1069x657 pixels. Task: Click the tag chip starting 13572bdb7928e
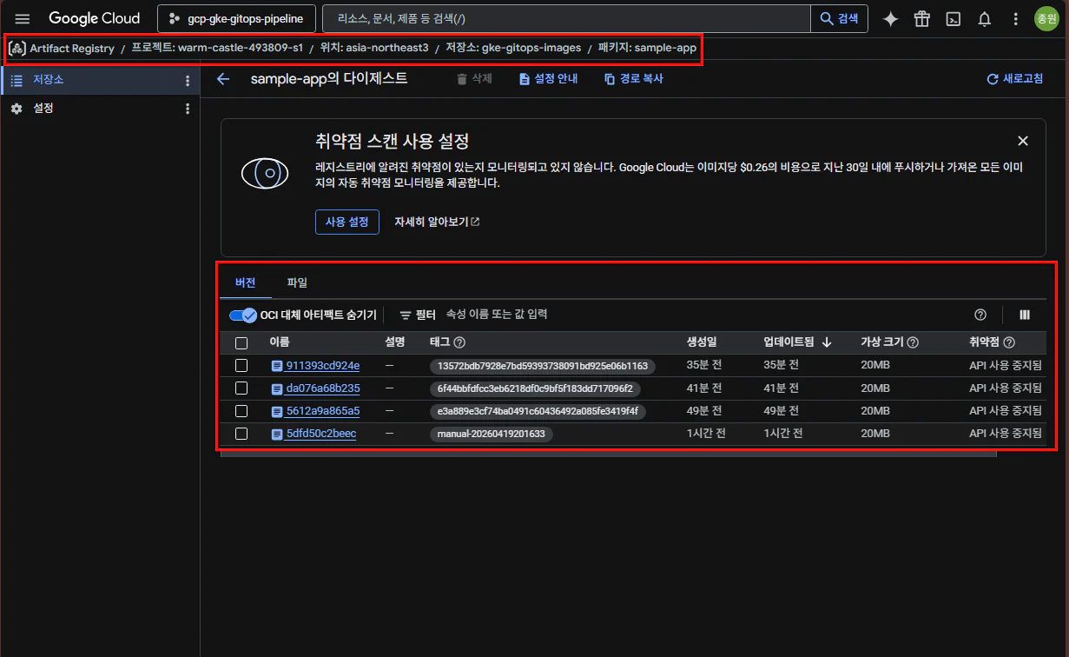tap(543, 366)
